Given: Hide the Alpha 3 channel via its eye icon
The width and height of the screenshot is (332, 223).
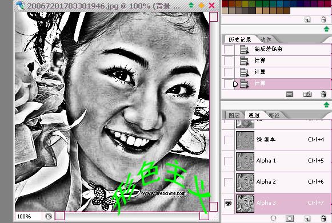Looking at the screenshot, I should [x=228, y=203].
